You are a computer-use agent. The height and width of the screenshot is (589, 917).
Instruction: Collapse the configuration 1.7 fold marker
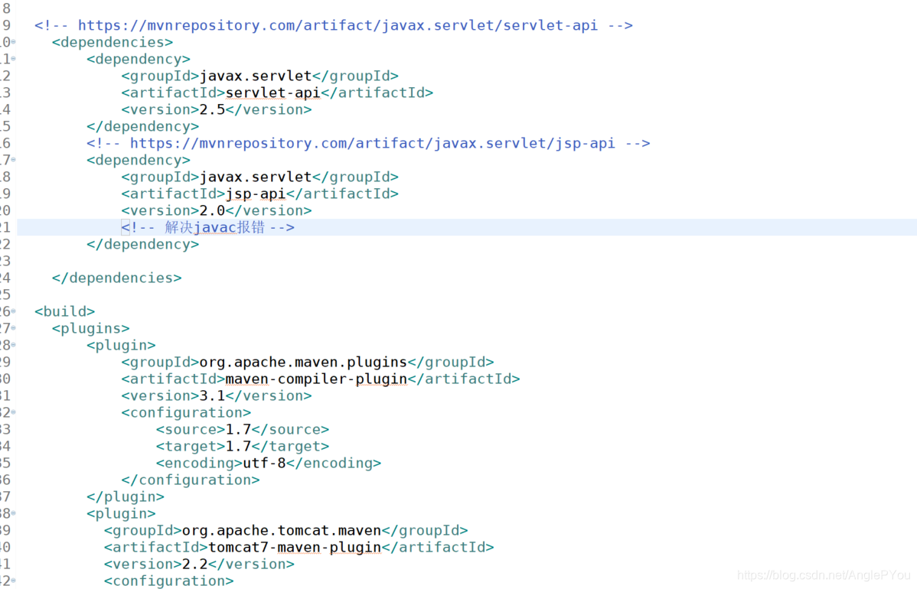[x=14, y=412]
